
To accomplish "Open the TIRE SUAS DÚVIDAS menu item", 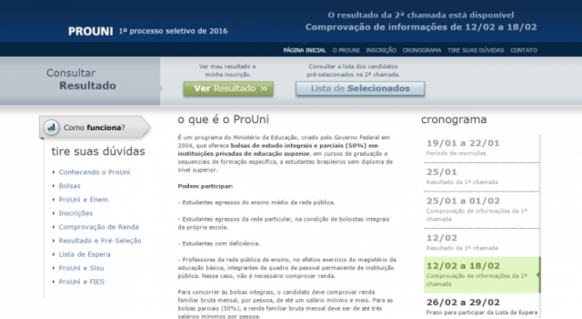I will [x=476, y=50].
